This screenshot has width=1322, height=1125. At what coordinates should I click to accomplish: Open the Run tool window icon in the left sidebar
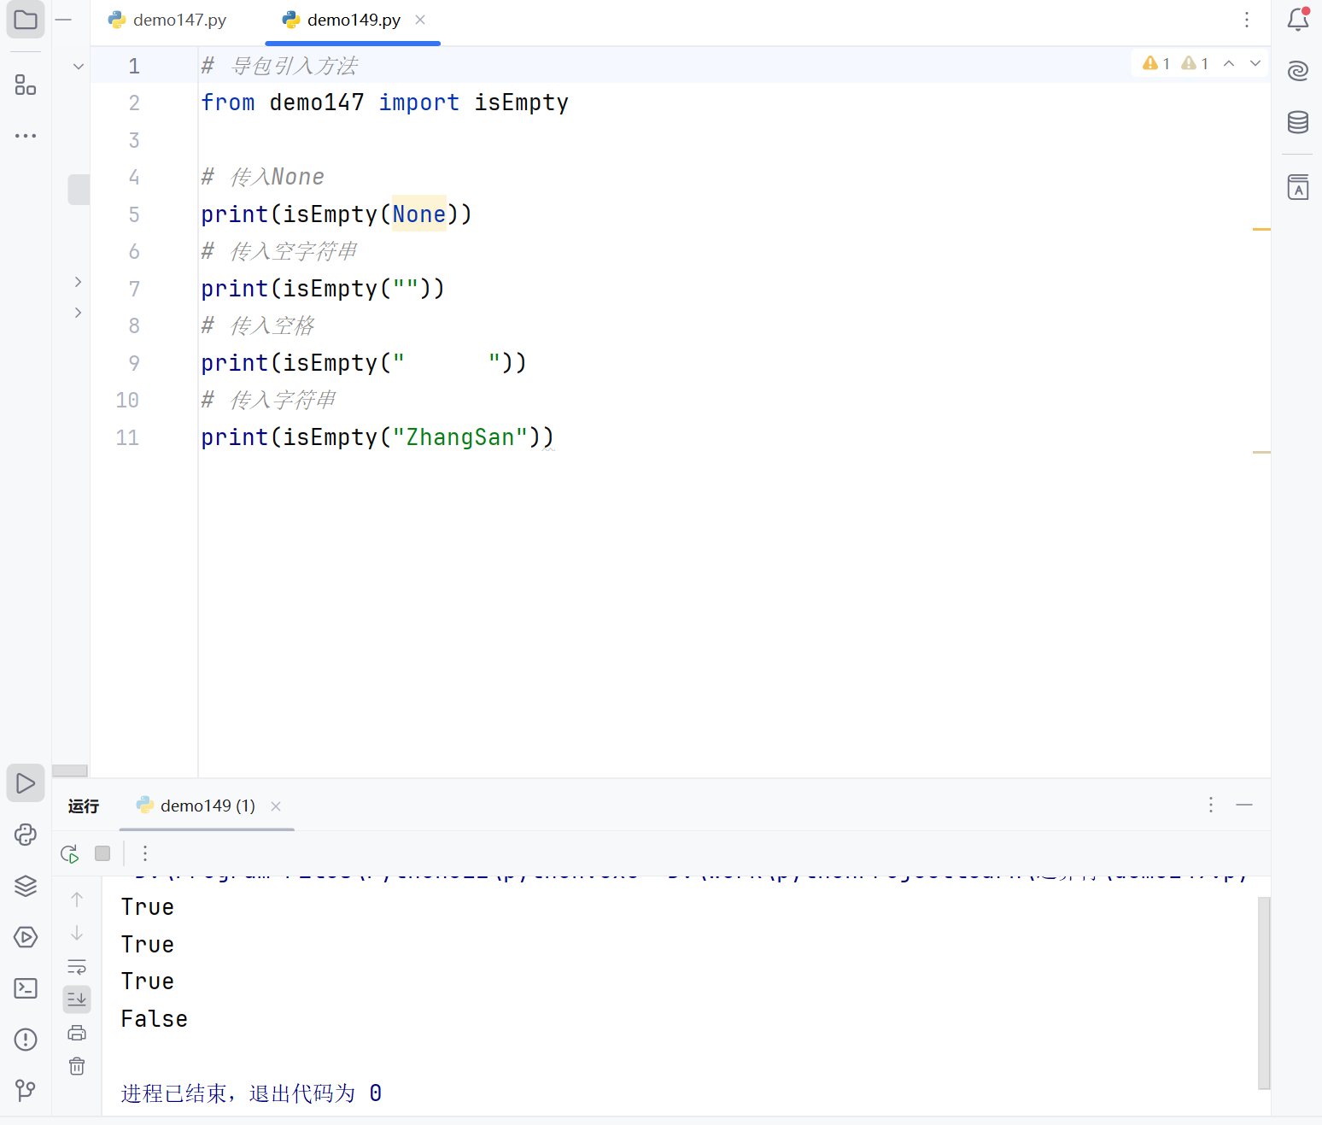tap(26, 782)
